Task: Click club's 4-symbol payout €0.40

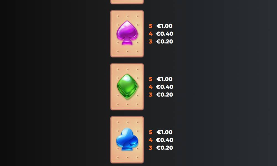Action: 165,140
